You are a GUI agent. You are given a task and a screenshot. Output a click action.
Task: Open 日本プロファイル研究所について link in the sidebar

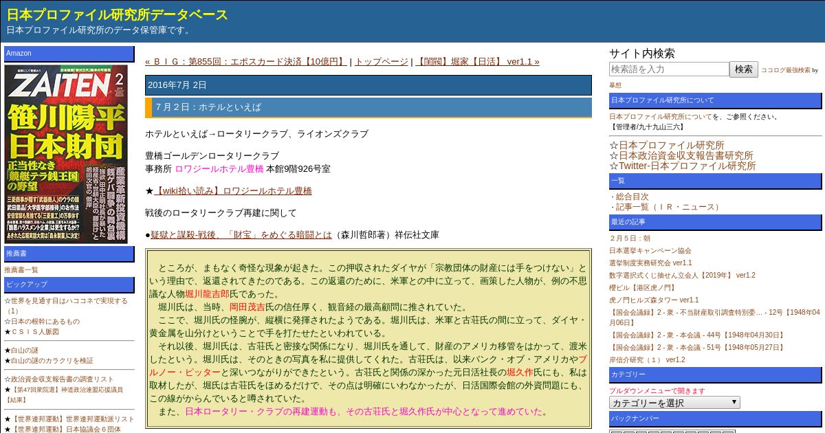pyautogui.click(x=661, y=116)
